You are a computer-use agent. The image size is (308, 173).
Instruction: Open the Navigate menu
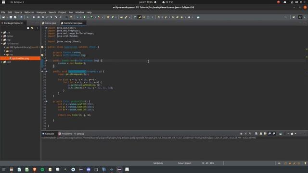coord(41,12)
